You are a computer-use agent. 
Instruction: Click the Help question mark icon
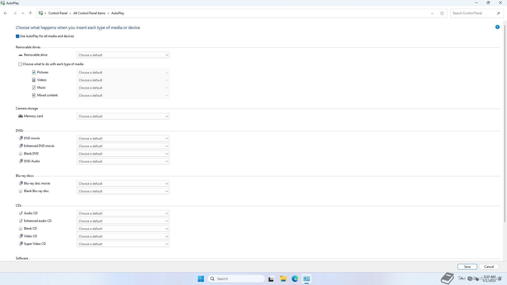coord(497,27)
